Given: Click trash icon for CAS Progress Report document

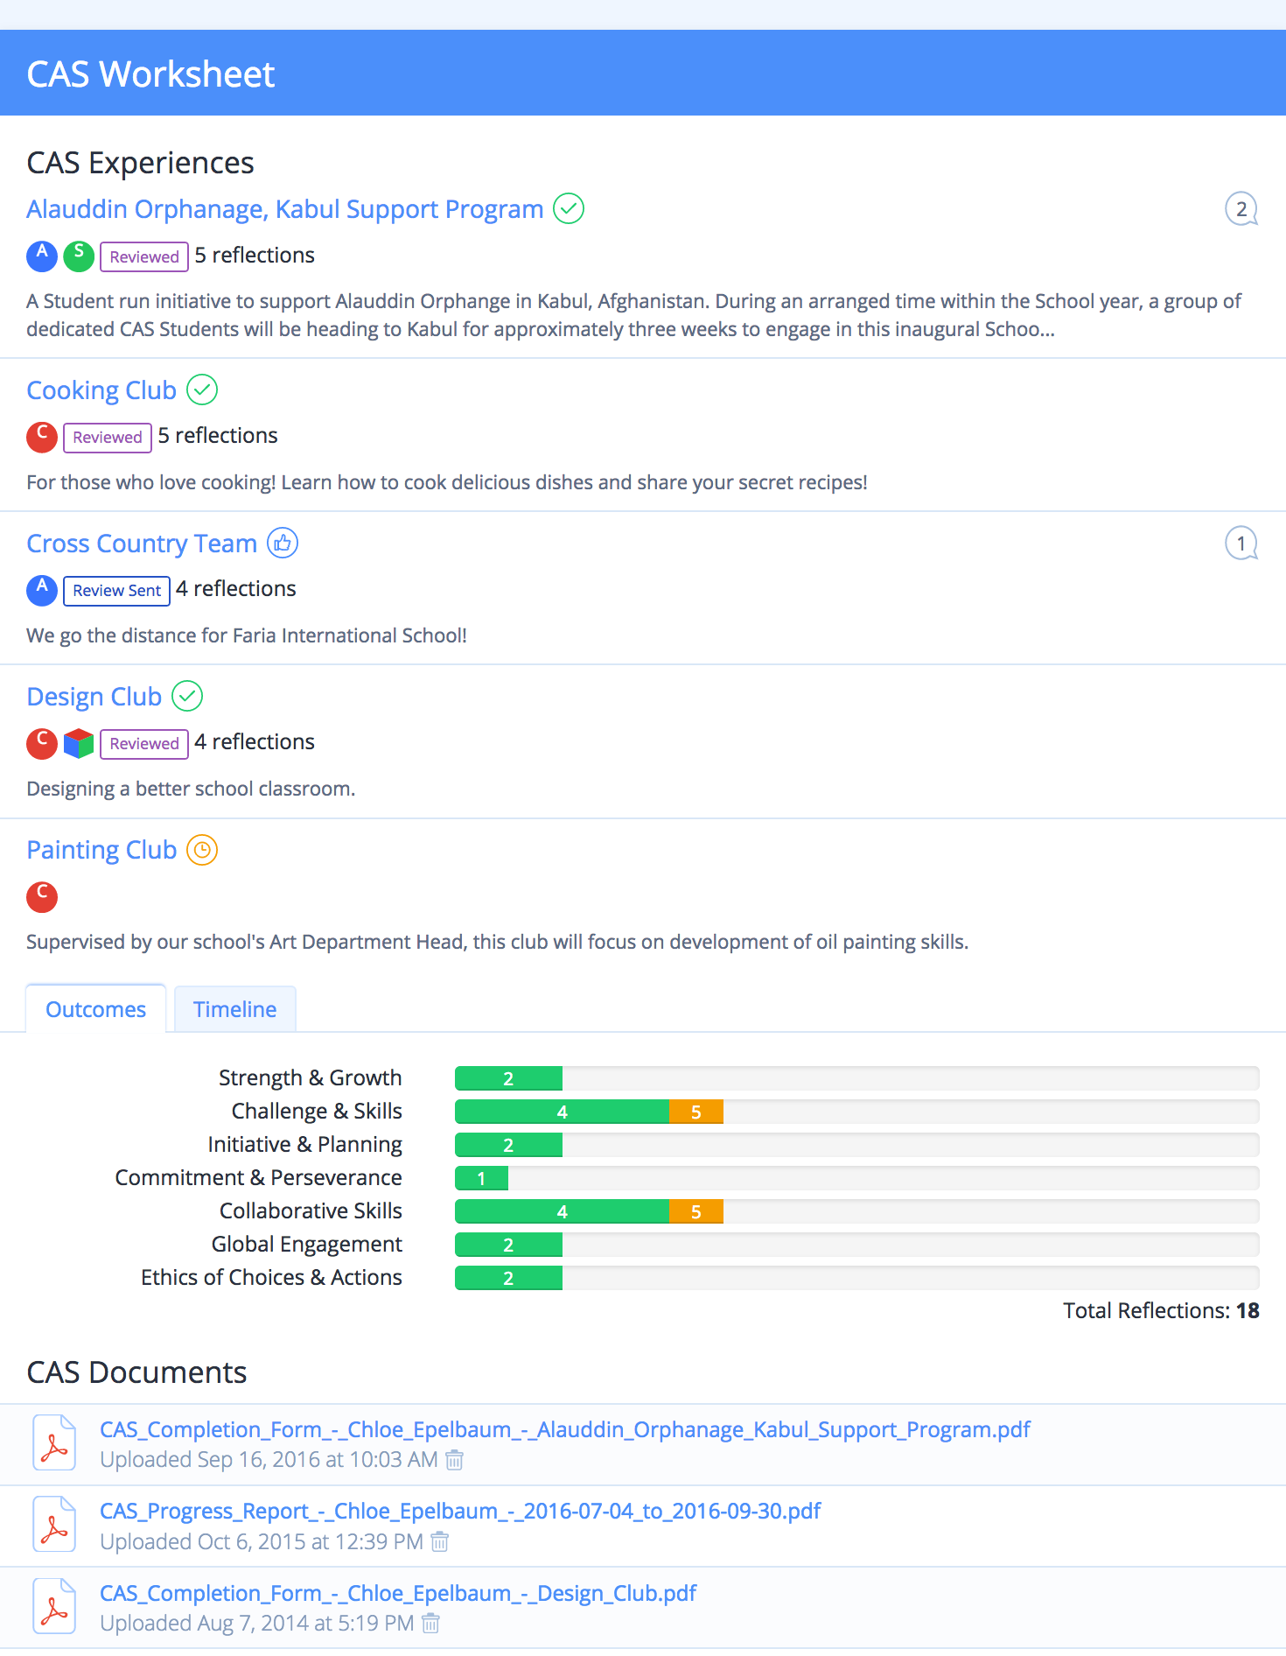Looking at the screenshot, I should (440, 1541).
